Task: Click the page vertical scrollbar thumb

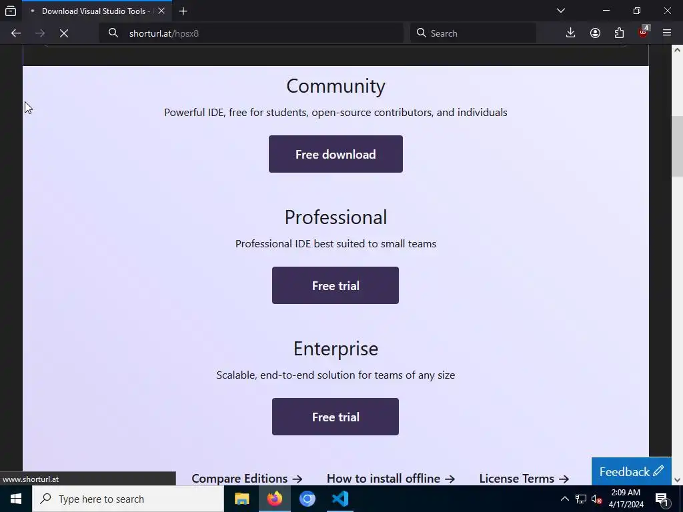Action: pyautogui.click(x=677, y=146)
